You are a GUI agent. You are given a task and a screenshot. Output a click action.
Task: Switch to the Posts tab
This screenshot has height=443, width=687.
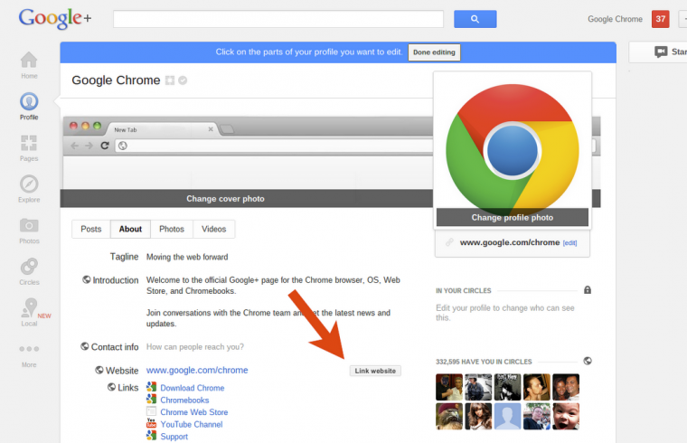91,229
